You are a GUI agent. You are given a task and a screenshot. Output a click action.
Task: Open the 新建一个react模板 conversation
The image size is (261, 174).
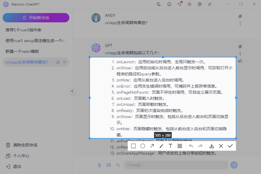22,51
